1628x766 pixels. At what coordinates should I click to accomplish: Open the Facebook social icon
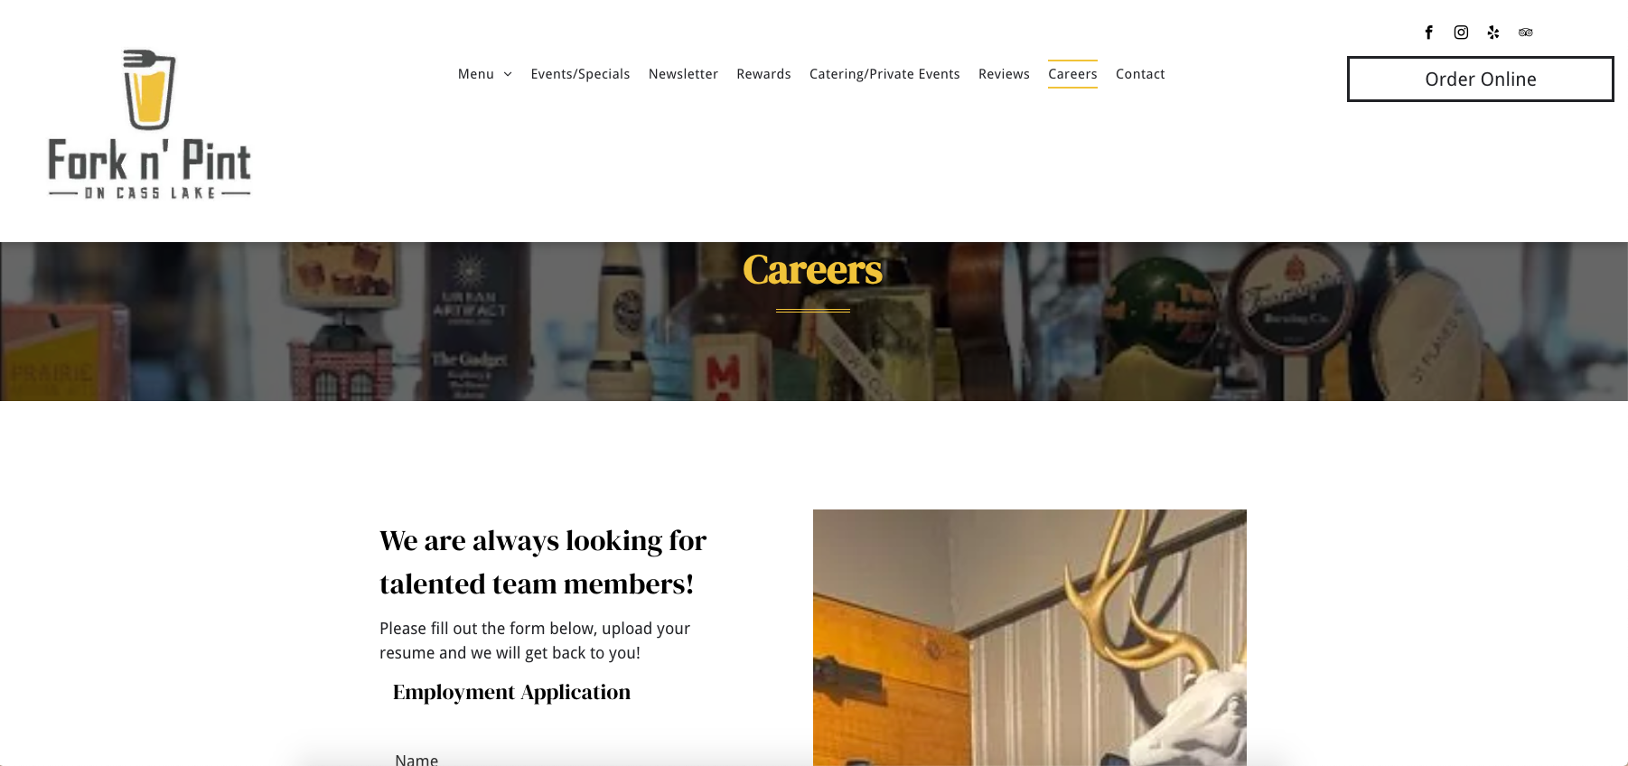tap(1428, 33)
